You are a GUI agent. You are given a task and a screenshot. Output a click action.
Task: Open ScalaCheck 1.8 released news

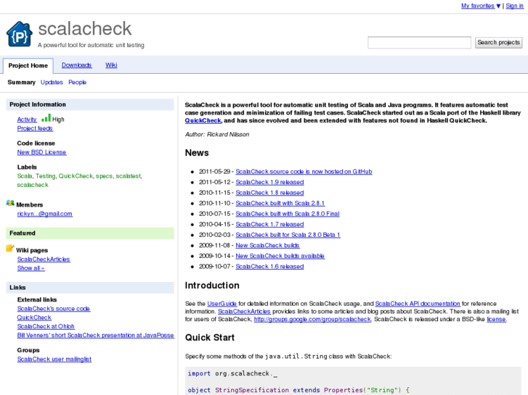coord(269,193)
